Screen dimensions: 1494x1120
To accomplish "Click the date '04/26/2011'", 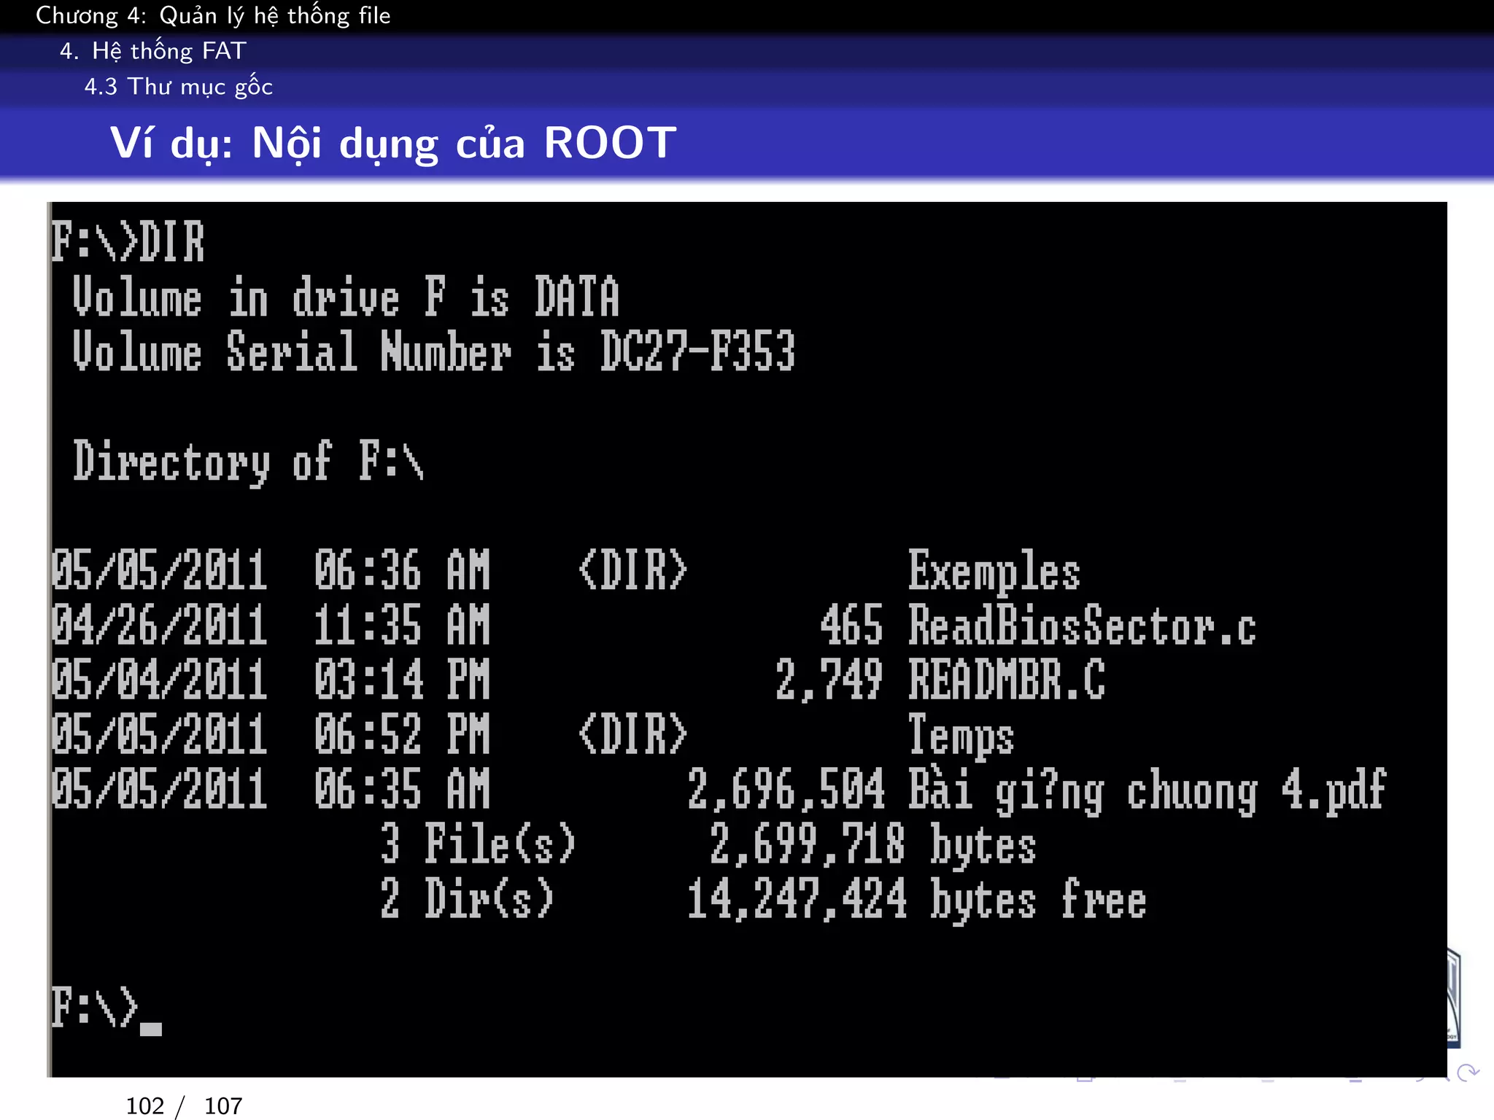I will point(159,626).
